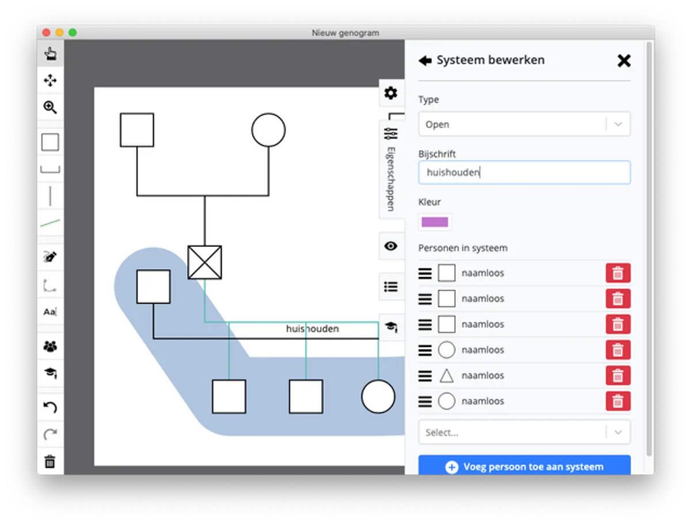The width and height of the screenshot is (691, 523).
Task: Open the list view side tab
Action: coord(391,287)
